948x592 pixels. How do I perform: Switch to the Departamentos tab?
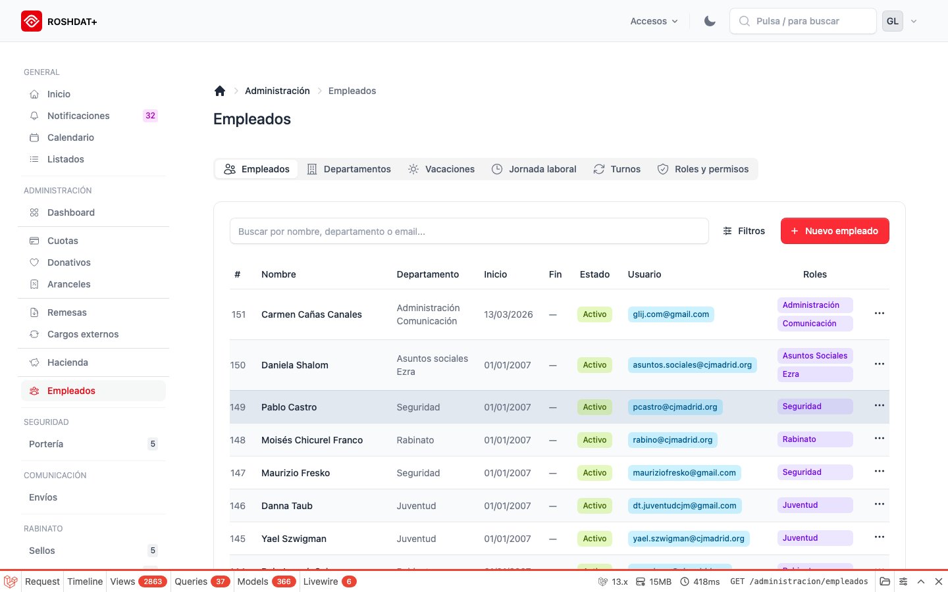(x=350, y=169)
